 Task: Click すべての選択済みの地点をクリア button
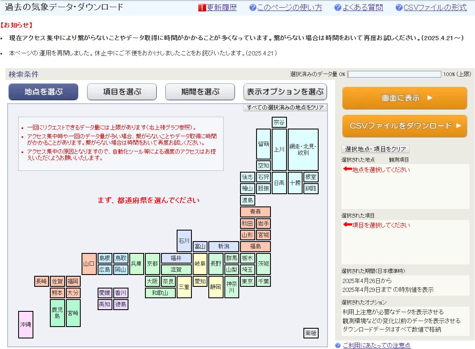[285, 107]
